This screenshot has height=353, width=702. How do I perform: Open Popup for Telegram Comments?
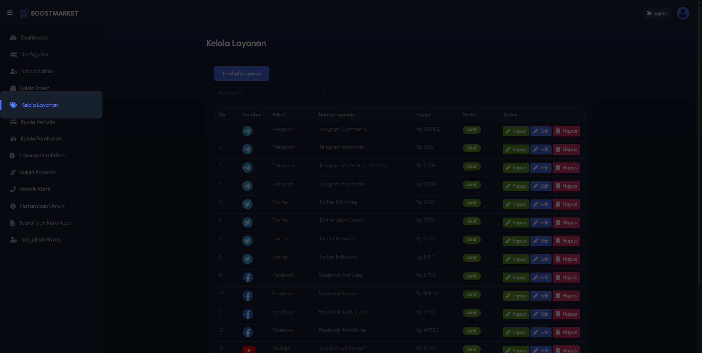(x=516, y=131)
